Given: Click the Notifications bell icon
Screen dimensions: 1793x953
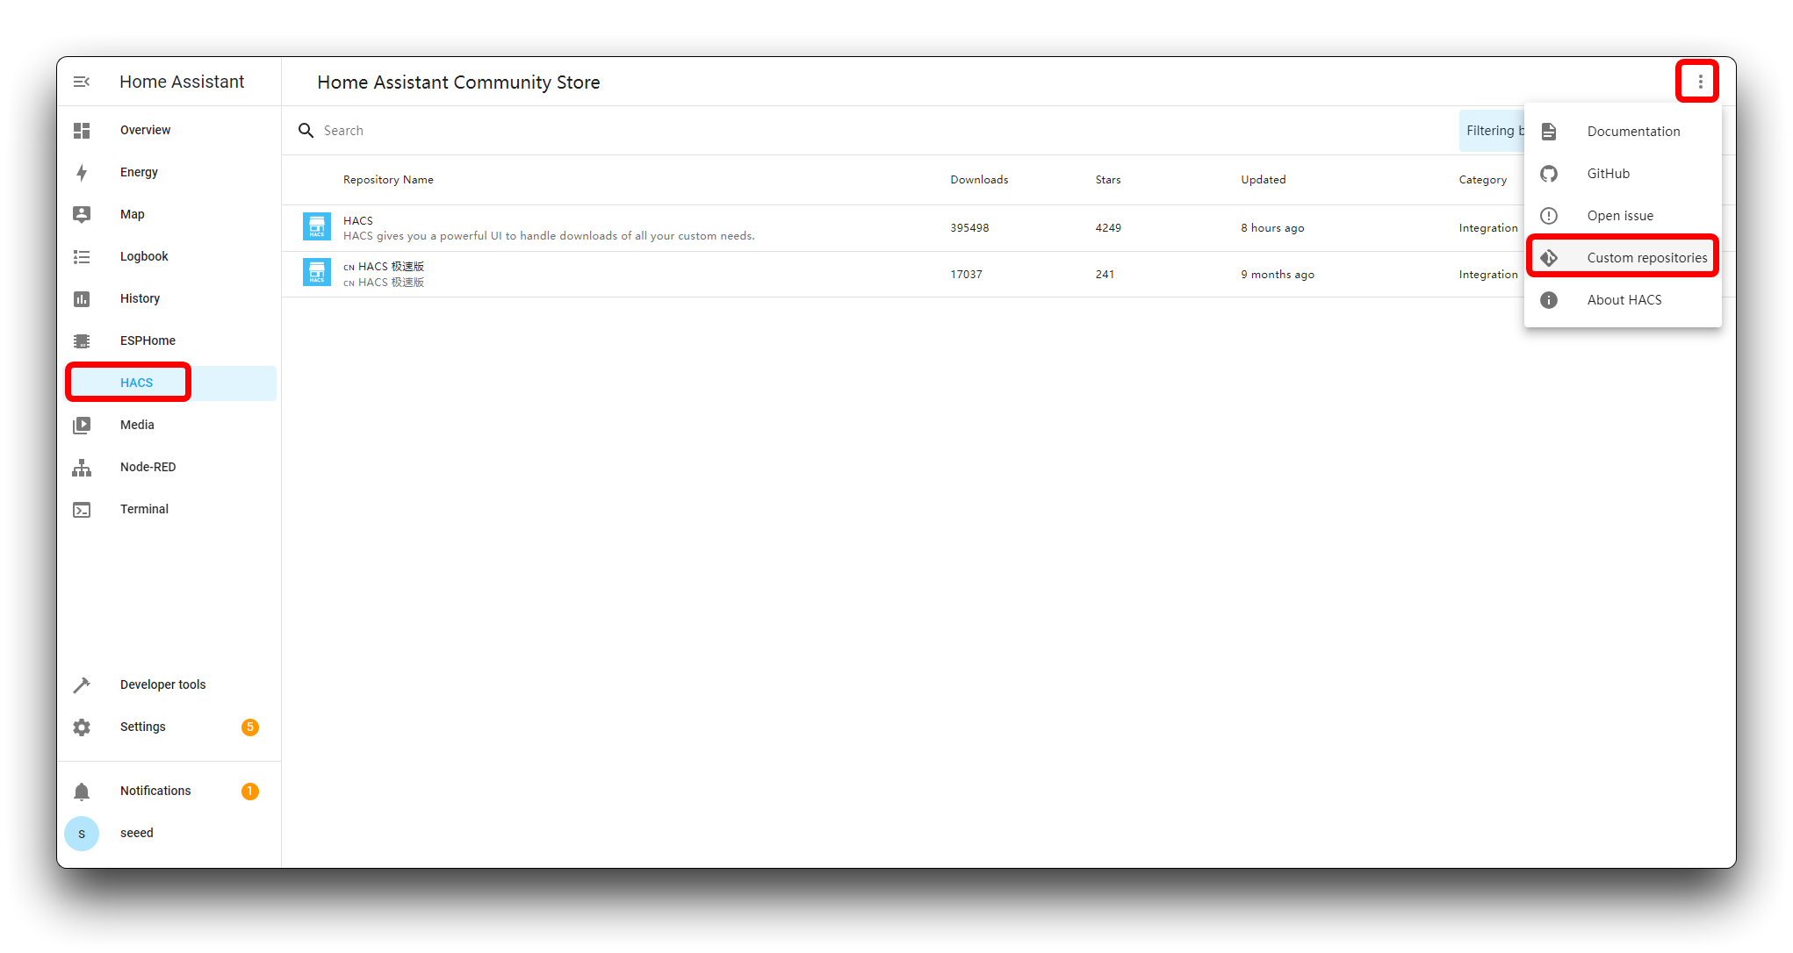Looking at the screenshot, I should (x=82, y=791).
